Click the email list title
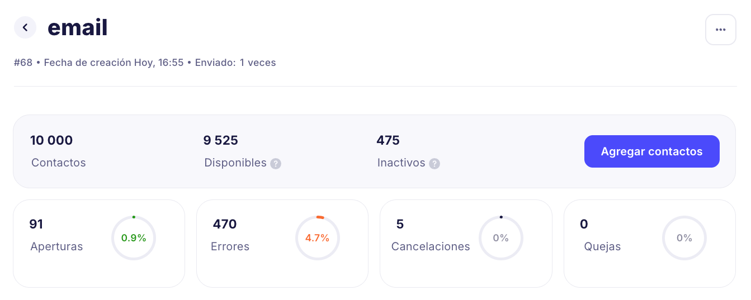This screenshot has height=300, width=751. (x=78, y=27)
